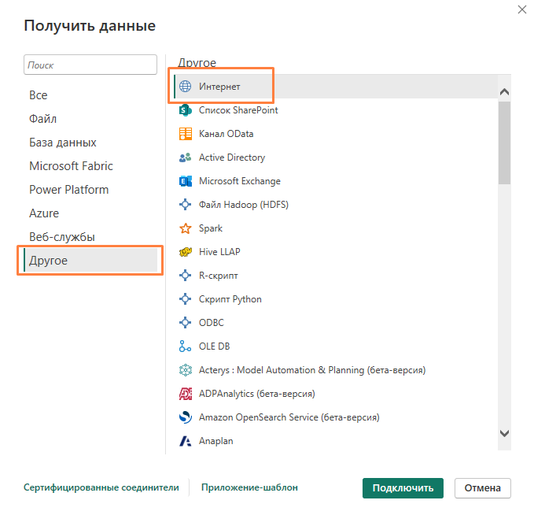Select Spark in the connector list

pyautogui.click(x=211, y=228)
